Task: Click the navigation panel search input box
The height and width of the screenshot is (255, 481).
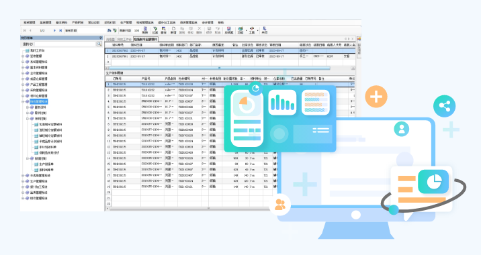Action: coord(65,44)
